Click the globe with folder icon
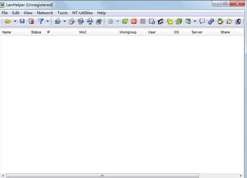 pos(220,21)
